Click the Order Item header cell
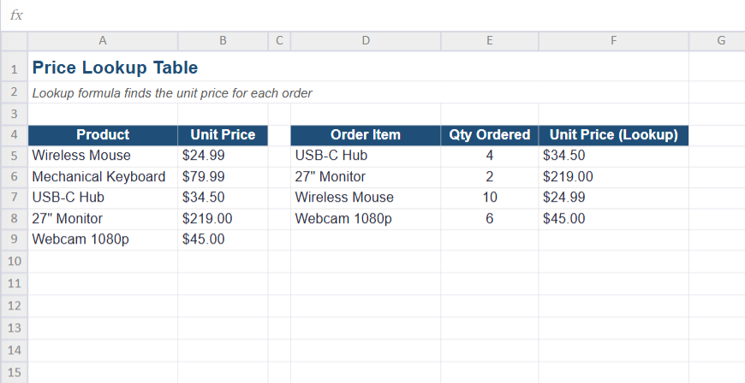This screenshot has width=745, height=383. [x=366, y=135]
